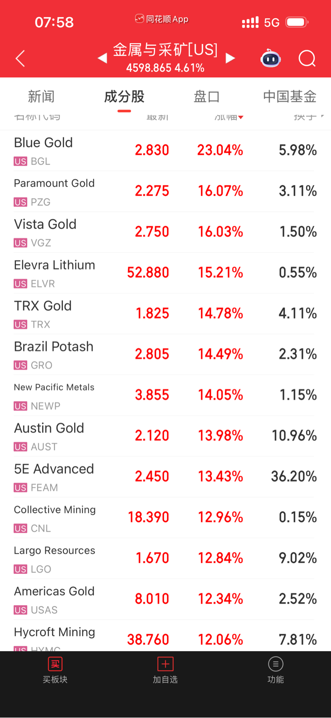Open the 中国基金 tab
This screenshot has width=331, height=718.
tap(290, 97)
